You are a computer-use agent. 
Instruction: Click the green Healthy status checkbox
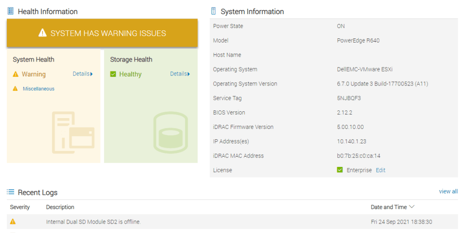click(113, 74)
